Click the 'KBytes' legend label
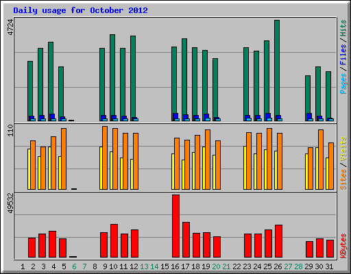The image size is (351, 274). pos(343,246)
